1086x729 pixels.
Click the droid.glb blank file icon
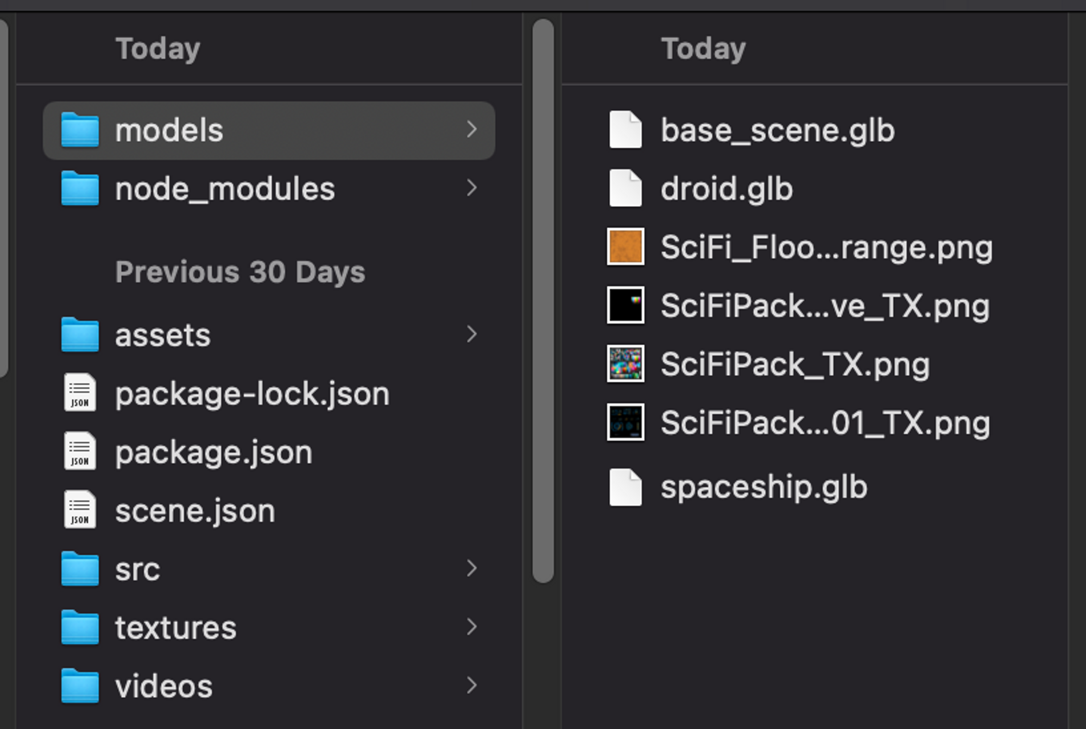coord(625,189)
